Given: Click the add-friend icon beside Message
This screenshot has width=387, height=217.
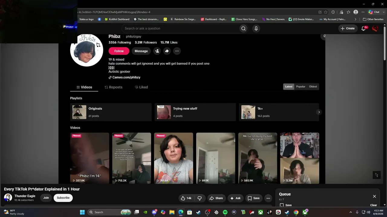Looking at the screenshot, I should [x=157, y=51].
